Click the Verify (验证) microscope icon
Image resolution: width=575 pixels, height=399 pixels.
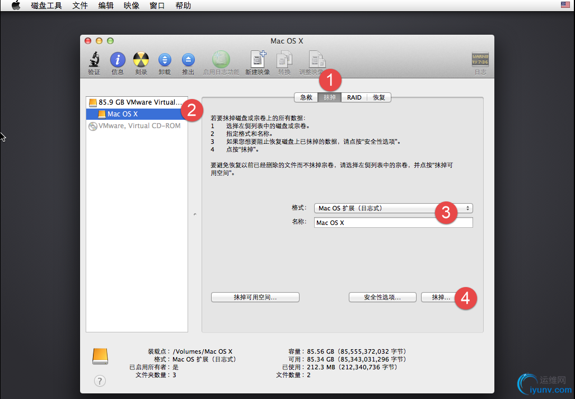[94, 60]
